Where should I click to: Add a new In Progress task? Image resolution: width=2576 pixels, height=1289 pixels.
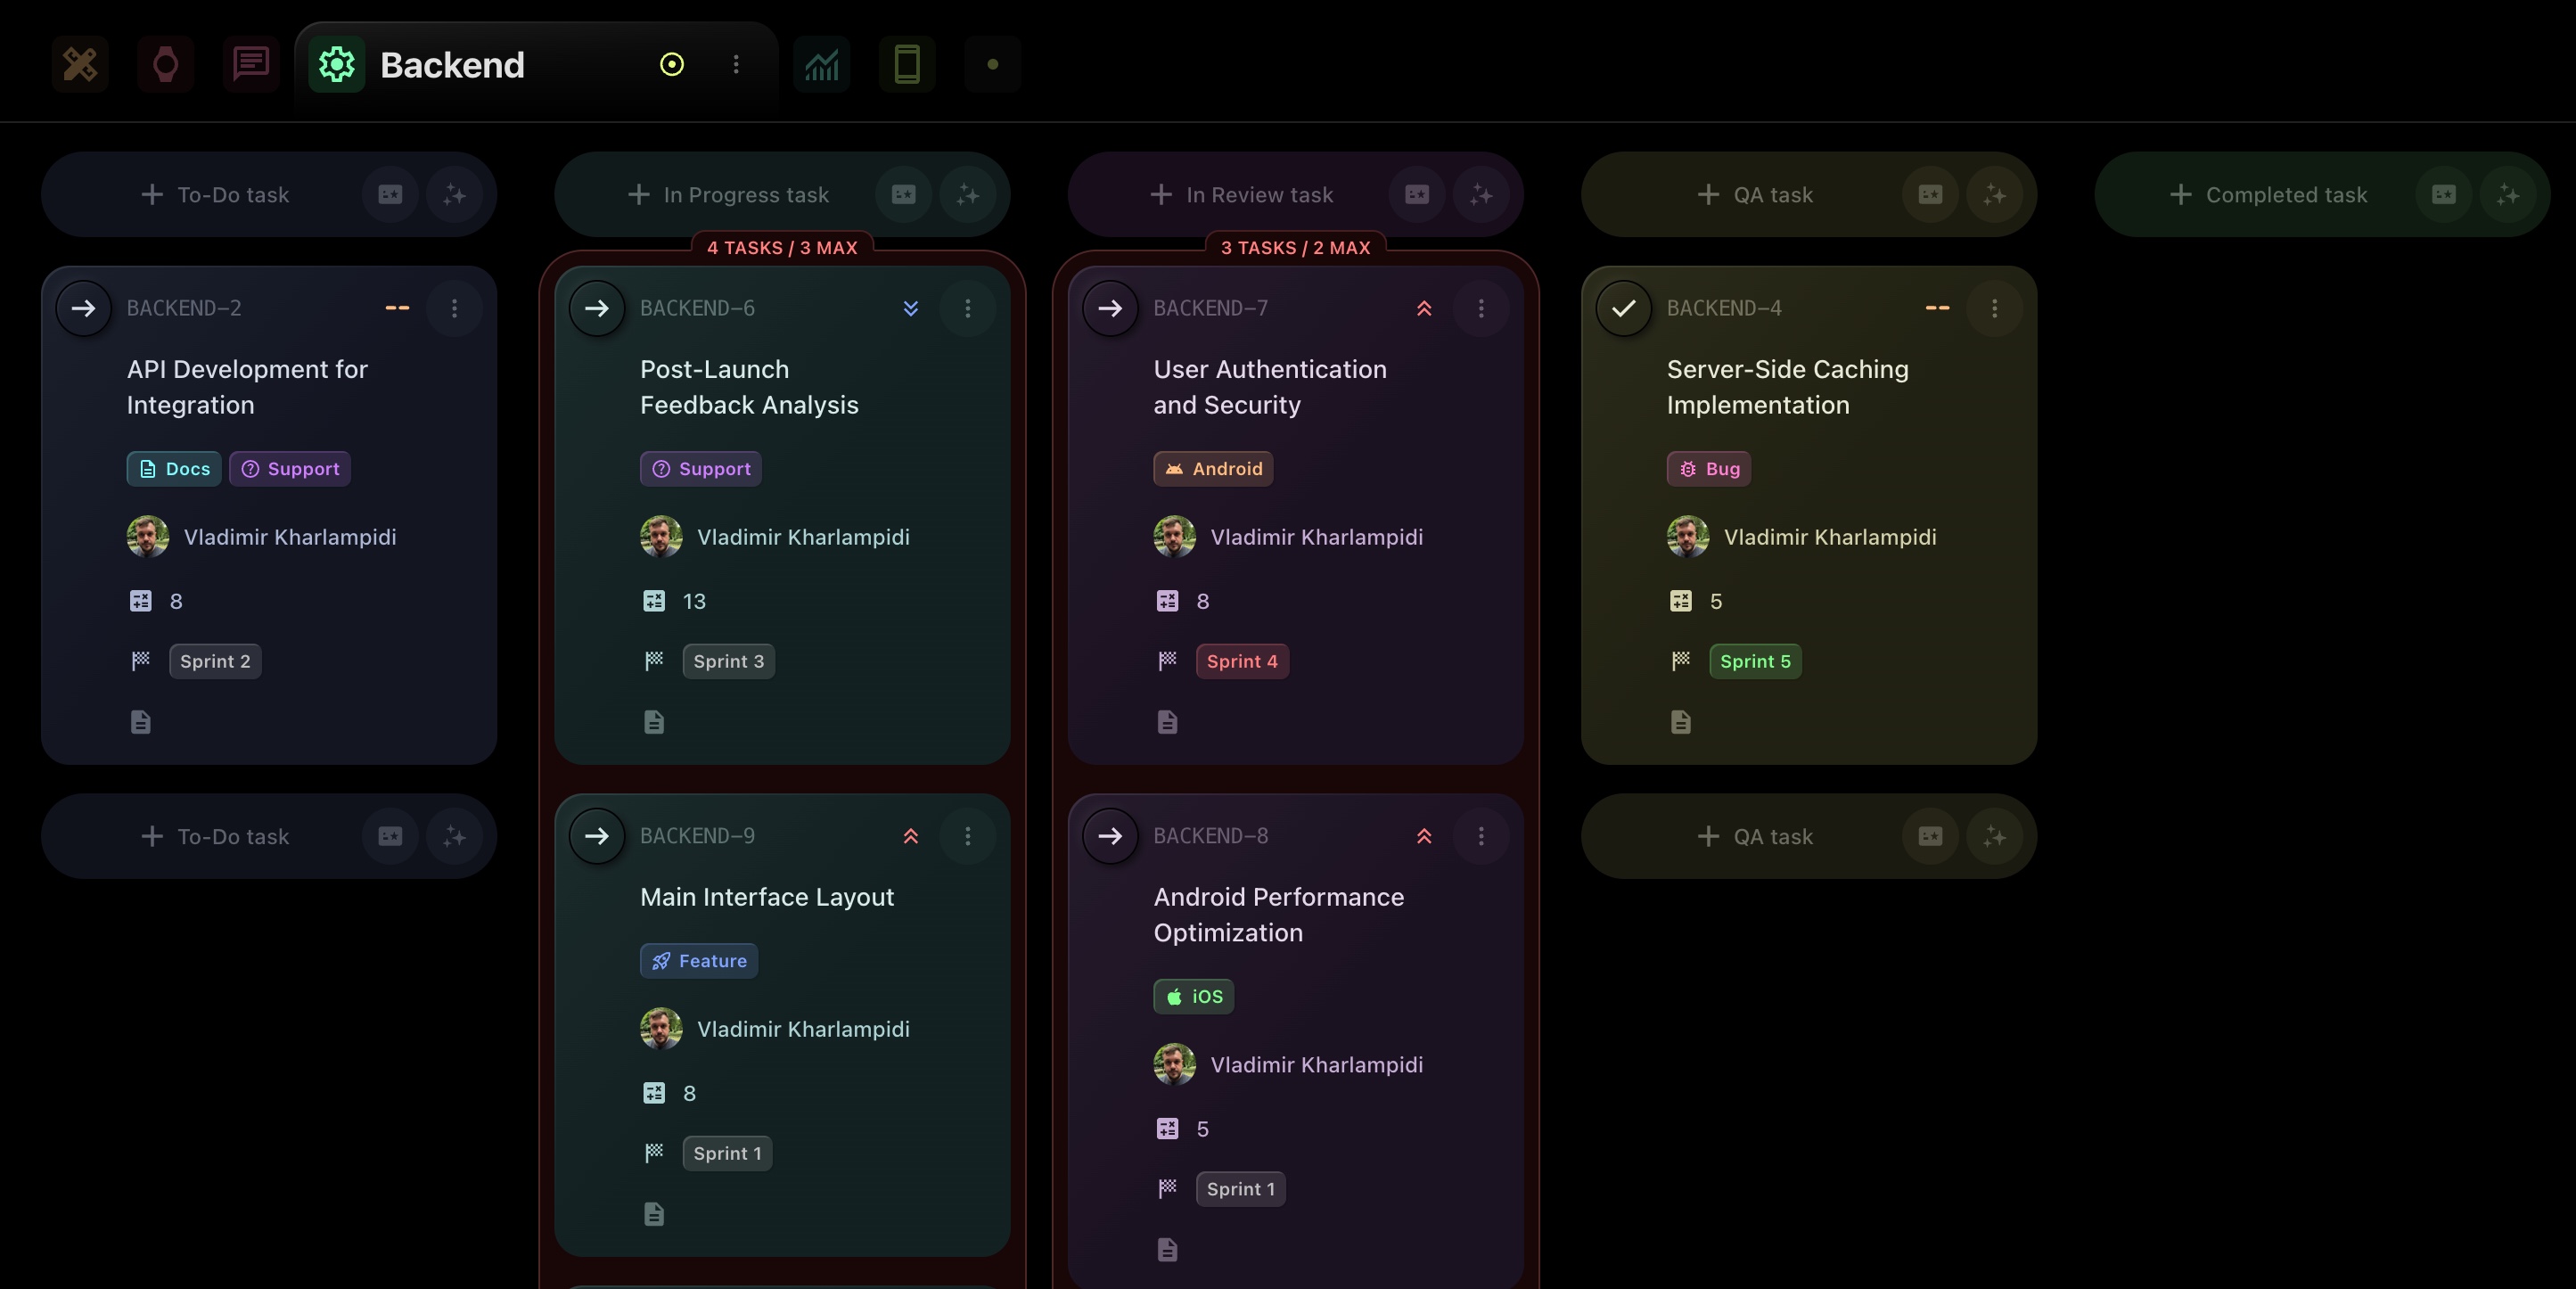pos(728,194)
